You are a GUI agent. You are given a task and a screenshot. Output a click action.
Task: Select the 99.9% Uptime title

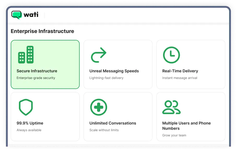tap(30, 123)
